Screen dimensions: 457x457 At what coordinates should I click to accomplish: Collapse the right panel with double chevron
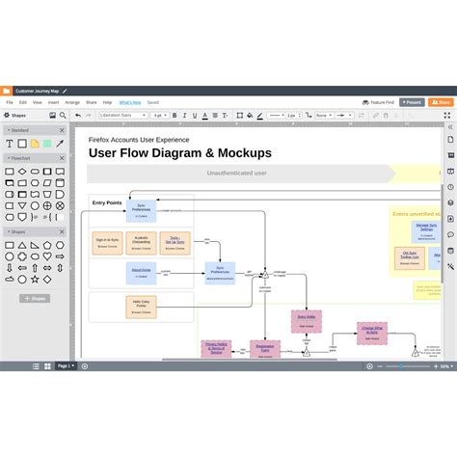pos(450,127)
